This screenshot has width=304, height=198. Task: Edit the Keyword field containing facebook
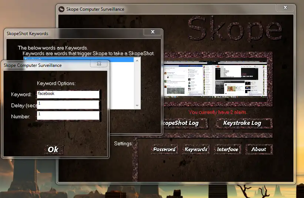(68, 94)
